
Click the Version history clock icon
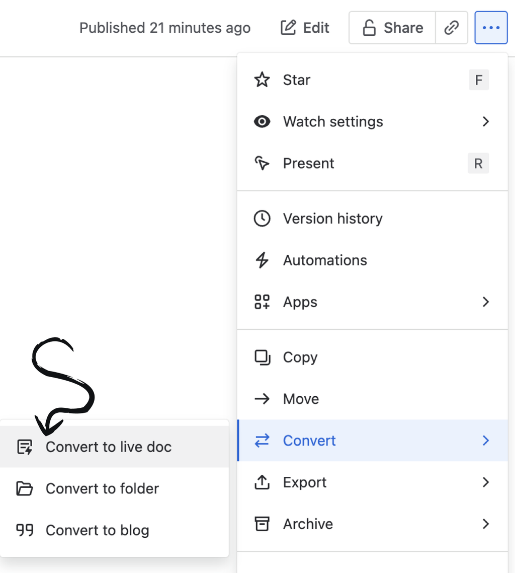(262, 219)
